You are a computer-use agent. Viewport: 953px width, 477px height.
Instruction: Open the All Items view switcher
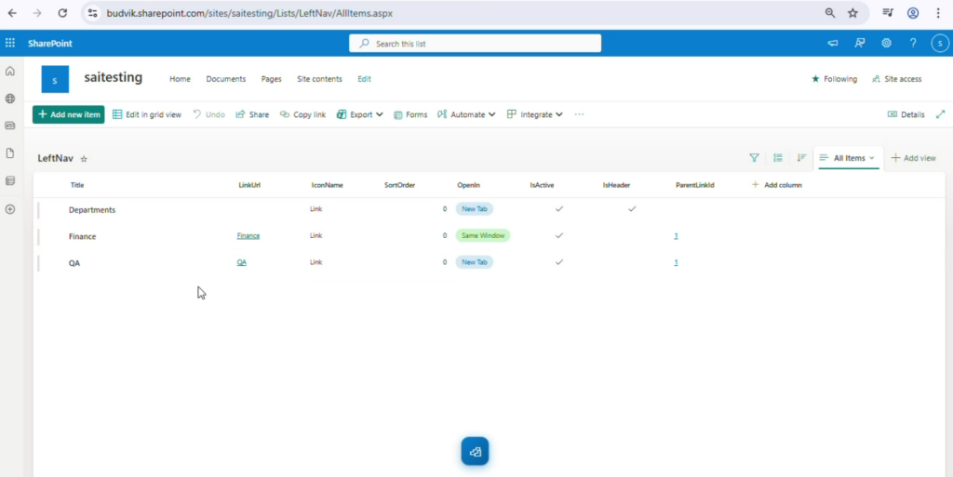click(x=848, y=158)
